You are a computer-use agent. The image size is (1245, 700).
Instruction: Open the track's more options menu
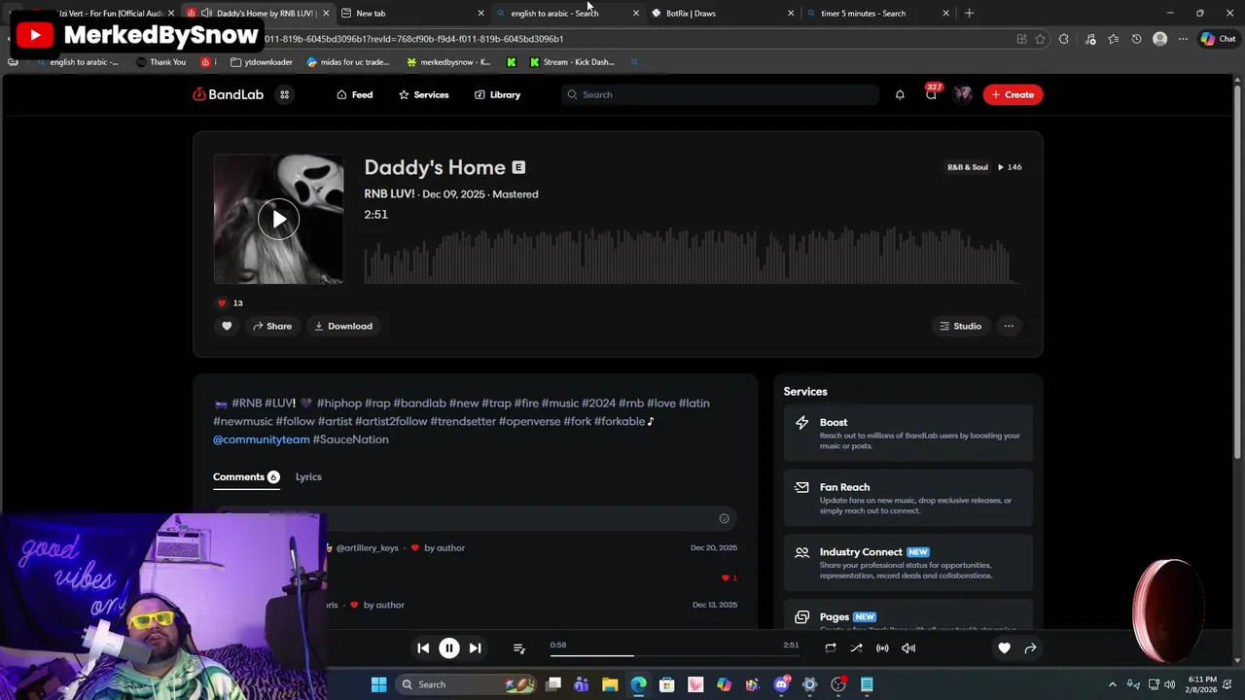pyautogui.click(x=1009, y=326)
